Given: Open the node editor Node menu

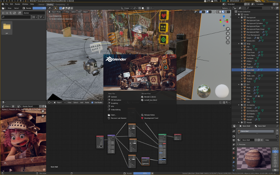Looking at the screenshot, I should [87, 102].
